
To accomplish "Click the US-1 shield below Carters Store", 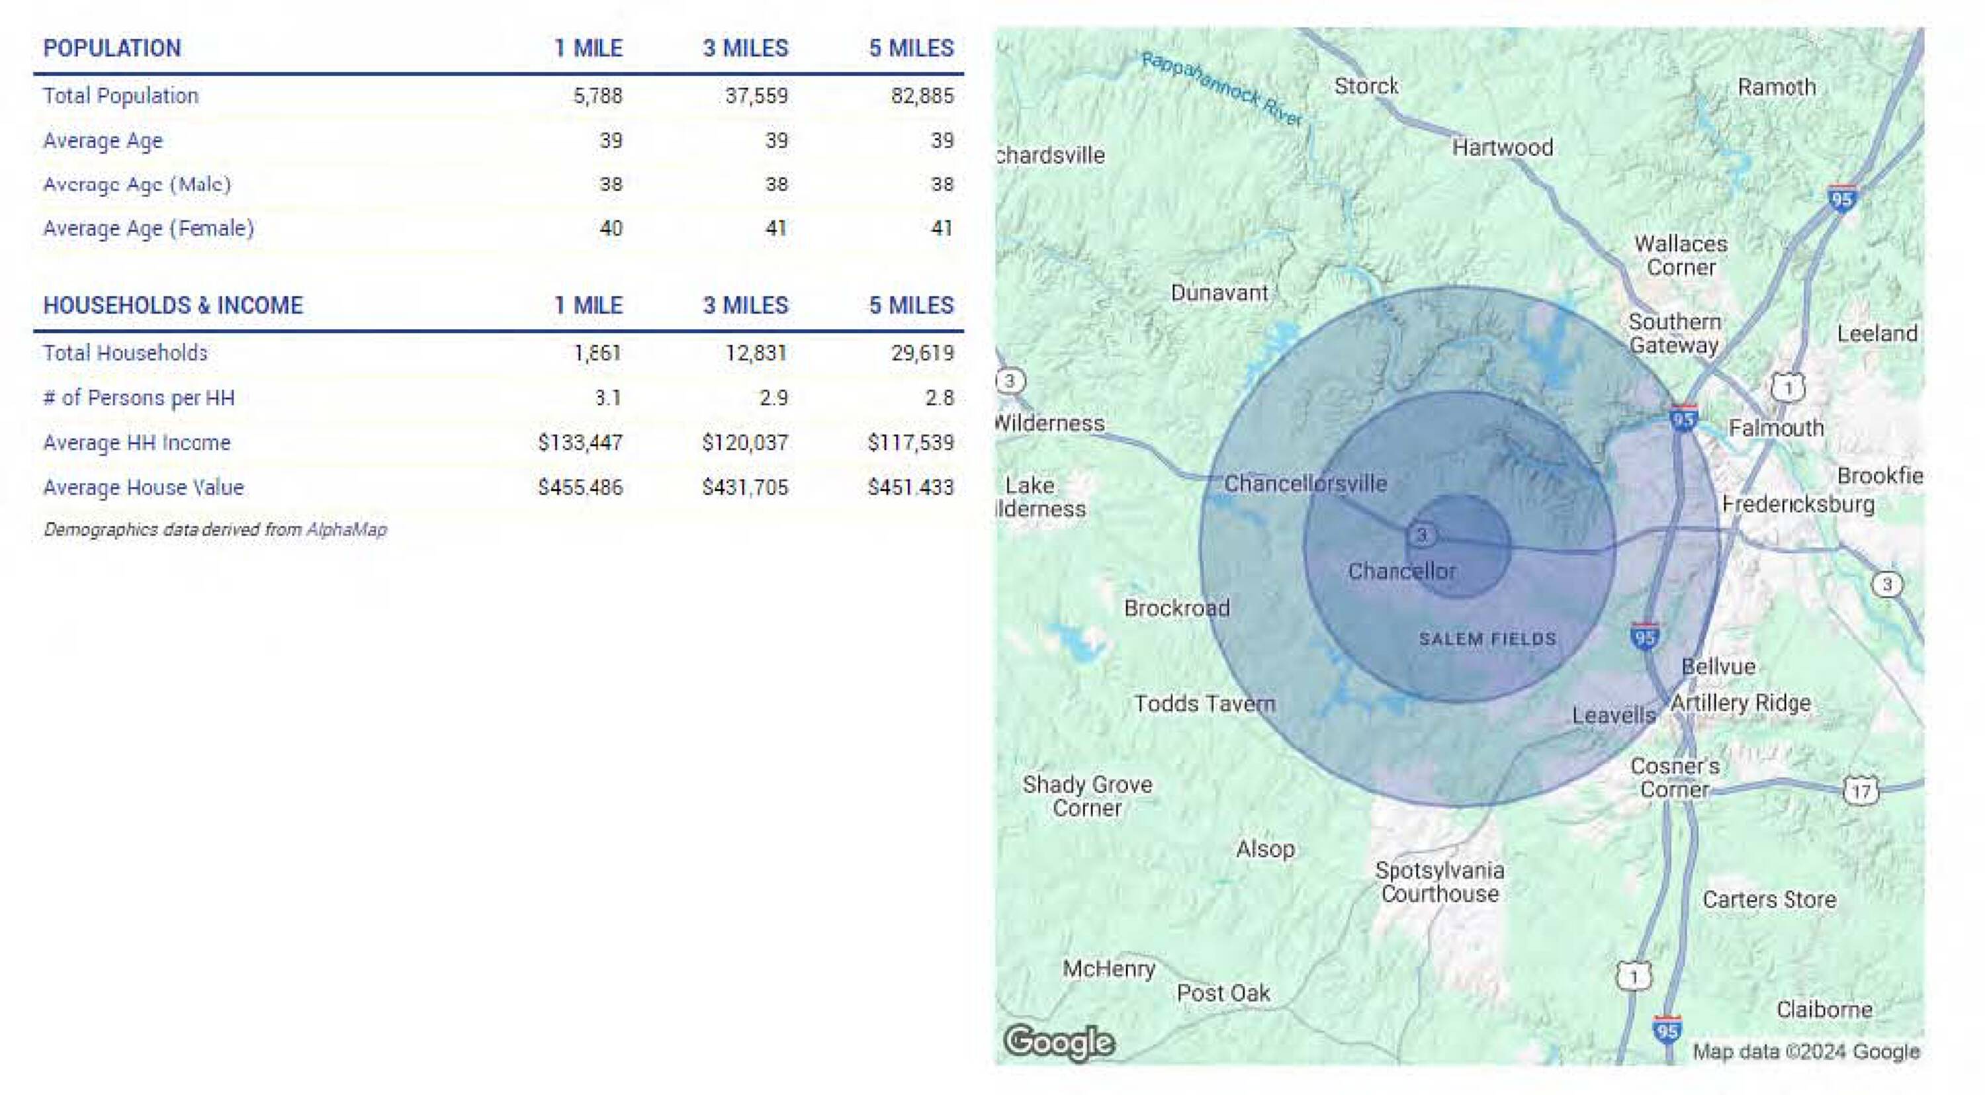I will coord(1633,977).
